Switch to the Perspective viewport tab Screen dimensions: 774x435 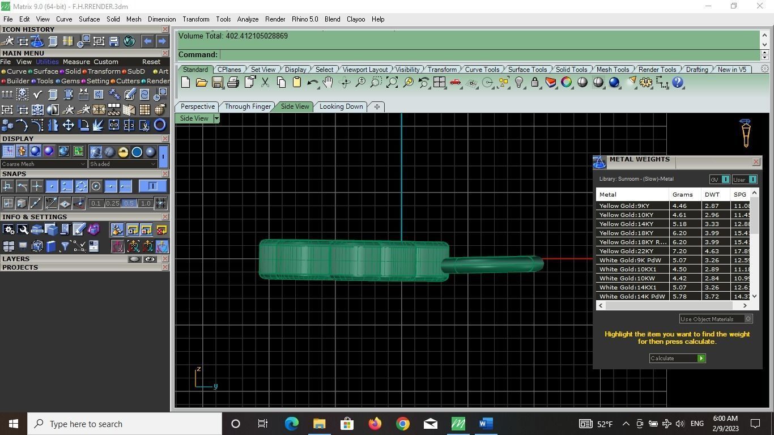click(x=197, y=106)
